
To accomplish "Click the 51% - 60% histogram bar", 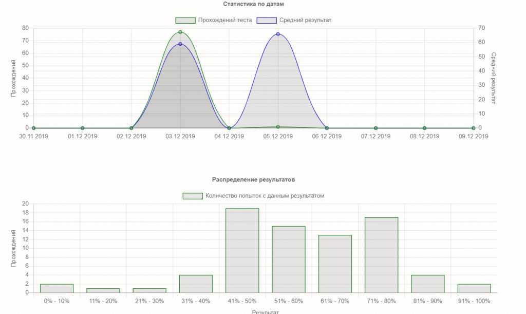I will [288, 260].
